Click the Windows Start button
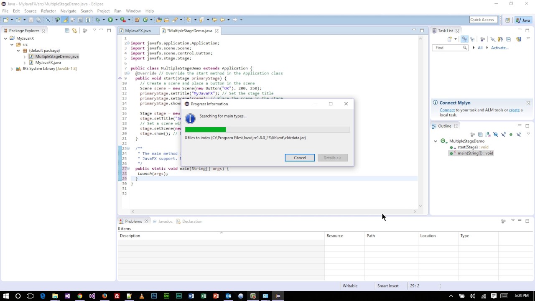Image resolution: width=535 pixels, height=301 pixels. pyautogui.click(x=6, y=296)
